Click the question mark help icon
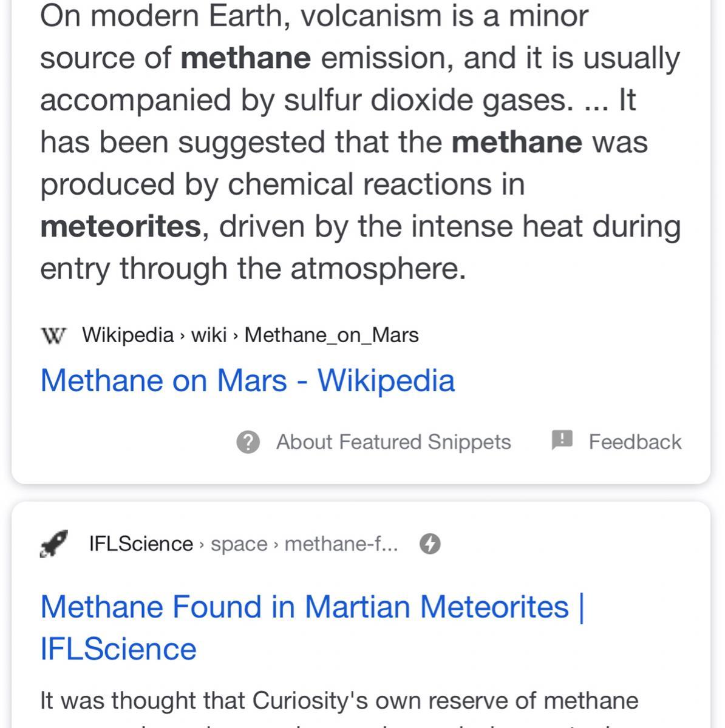 pyautogui.click(x=248, y=442)
